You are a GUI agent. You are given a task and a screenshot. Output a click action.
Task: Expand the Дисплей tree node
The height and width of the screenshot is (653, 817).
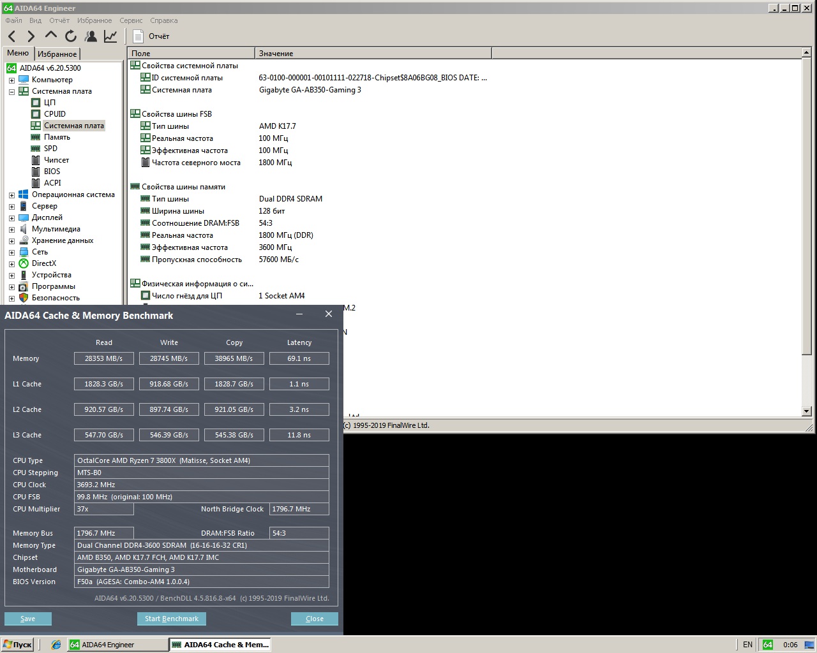[11, 218]
